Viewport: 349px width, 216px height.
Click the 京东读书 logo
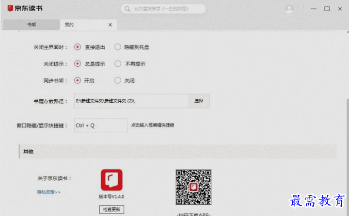coord(25,8)
